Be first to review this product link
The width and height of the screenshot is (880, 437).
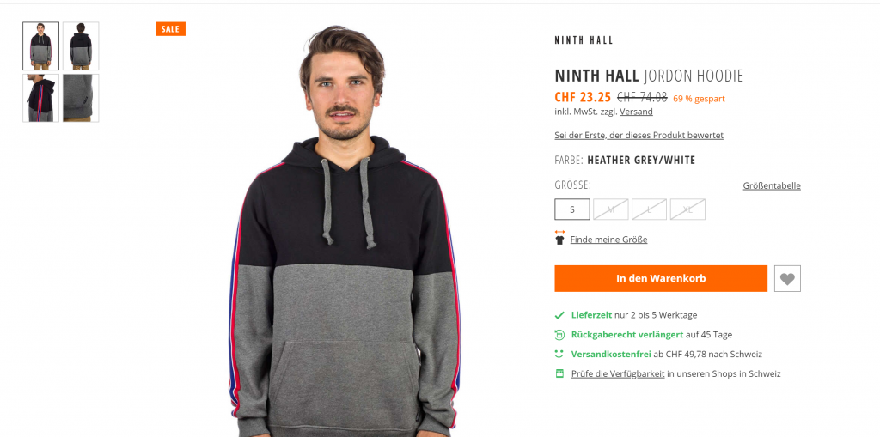[x=639, y=135]
